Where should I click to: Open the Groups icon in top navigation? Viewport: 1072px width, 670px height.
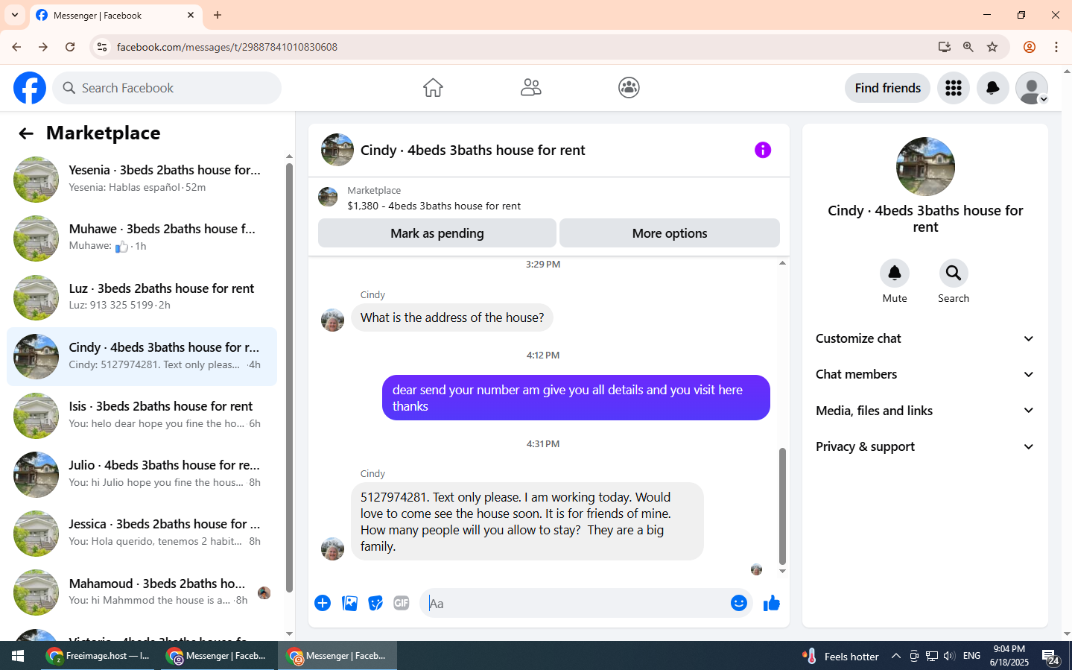629,88
